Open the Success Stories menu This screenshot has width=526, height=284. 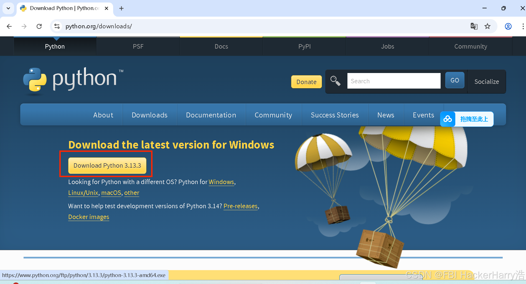(x=335, y=115)
